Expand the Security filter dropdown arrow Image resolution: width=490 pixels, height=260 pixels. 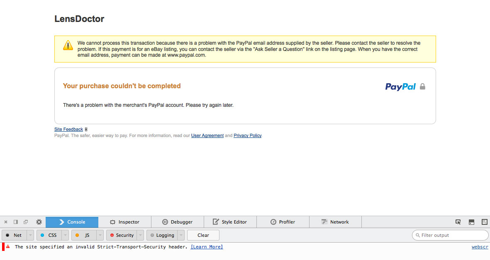140,235
